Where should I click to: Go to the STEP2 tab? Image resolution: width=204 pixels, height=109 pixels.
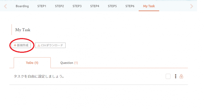pos(59,6)
